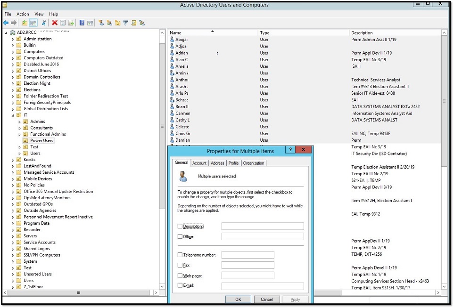Click the tree pane scroll-down arrow

(x=162, y=286)
